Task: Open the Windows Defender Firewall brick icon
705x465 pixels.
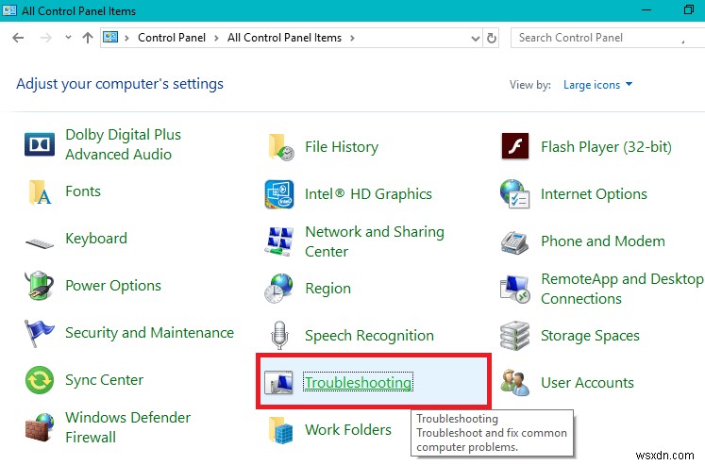Action: pyautogui.click(x=40, y=427)
